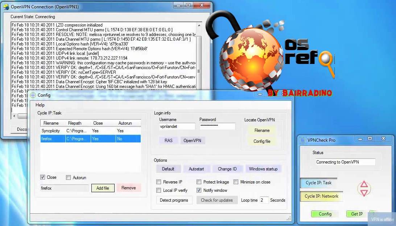
Task: Enable the Reverse IP option
Action: pyautogui.click(x=158, y=182)
